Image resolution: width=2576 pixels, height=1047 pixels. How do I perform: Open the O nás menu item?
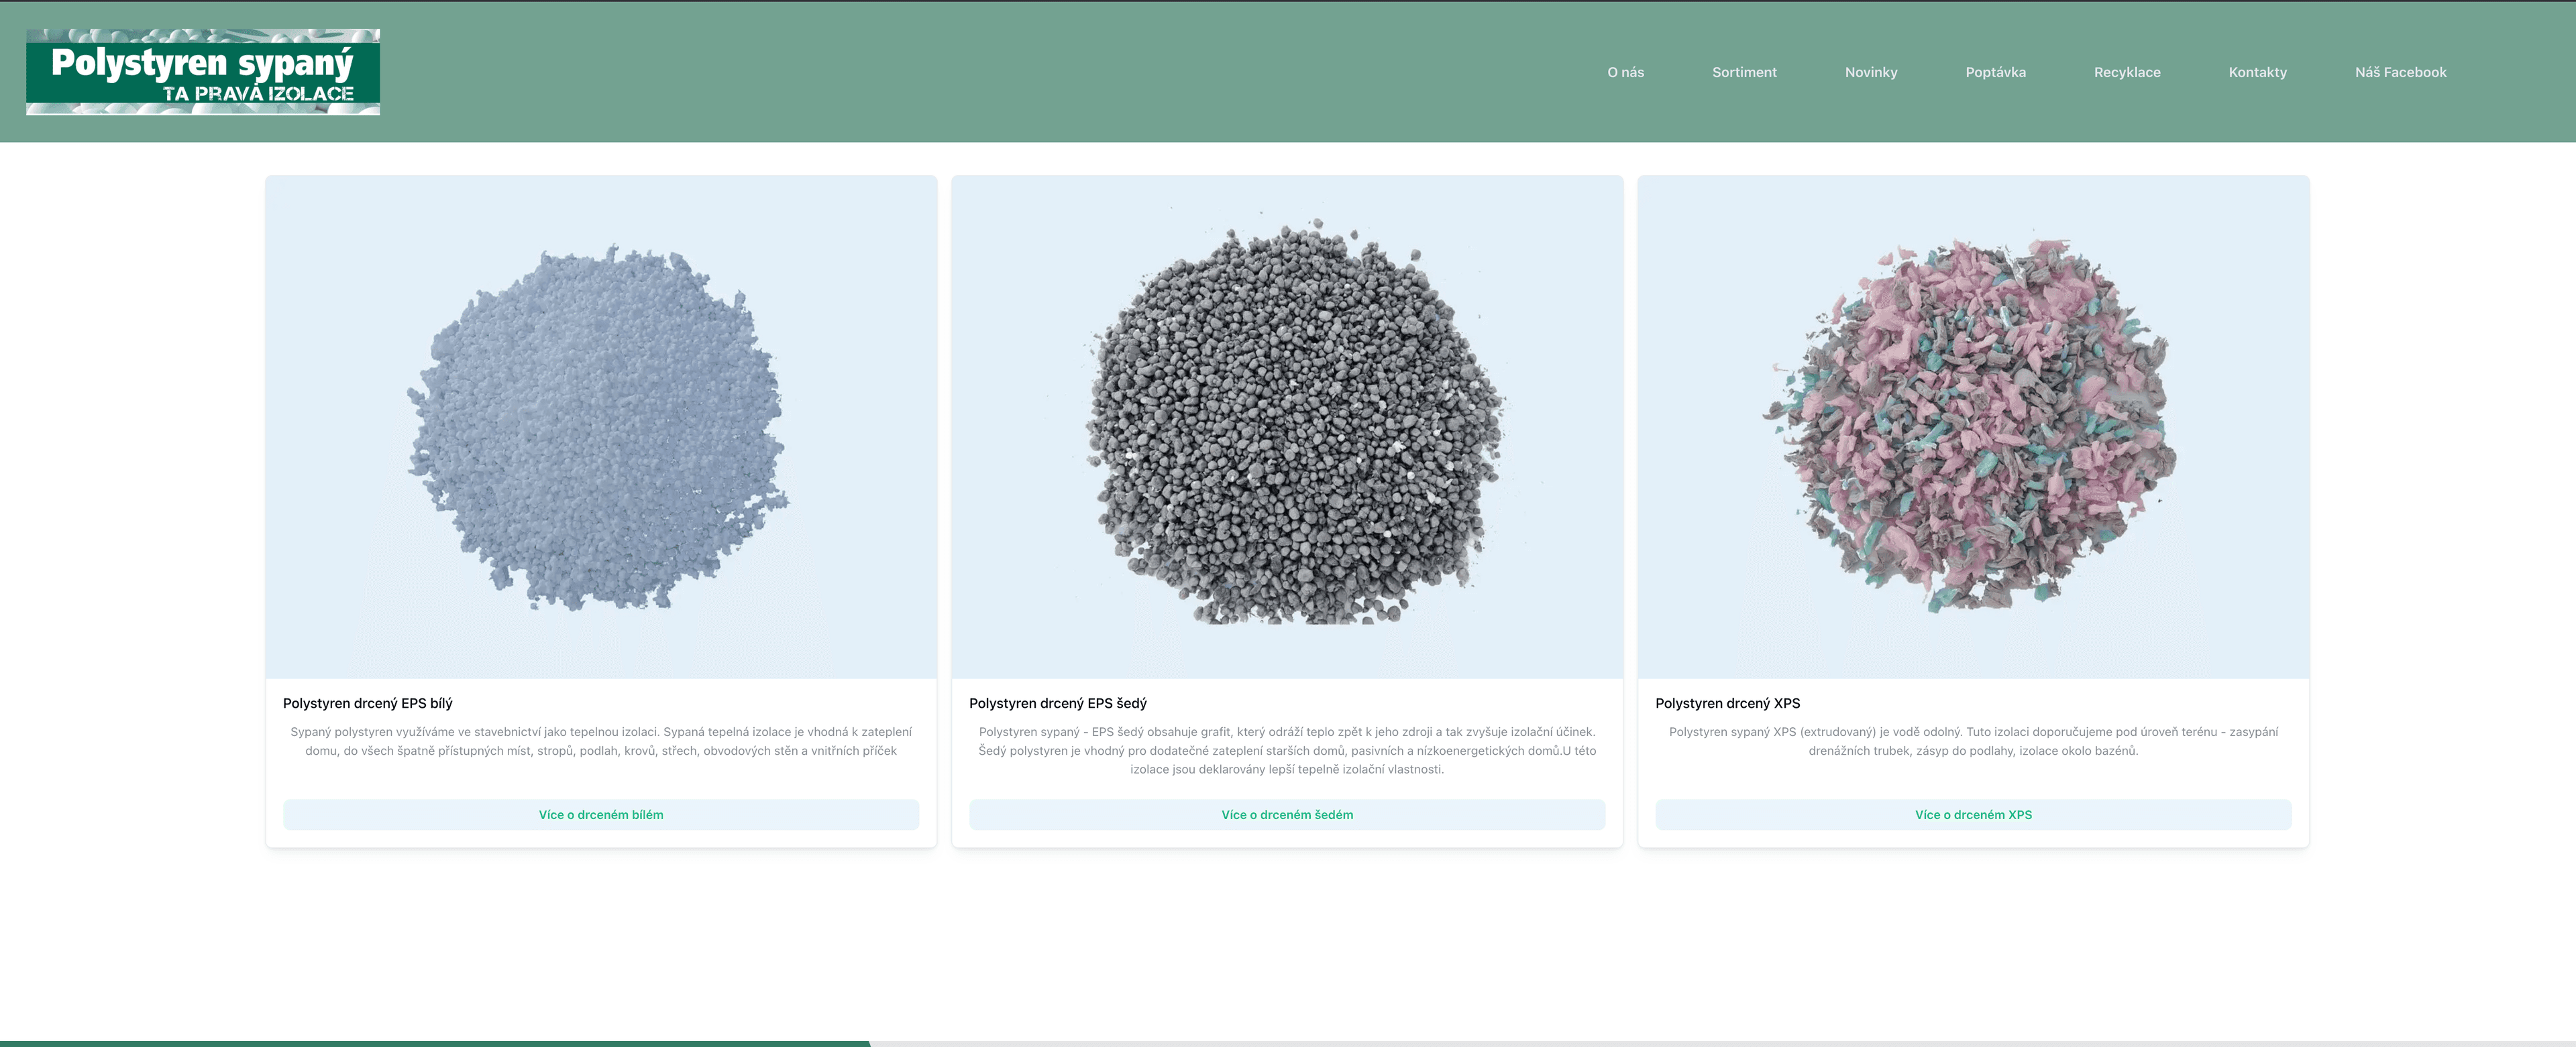click(x=1625, y=72)
